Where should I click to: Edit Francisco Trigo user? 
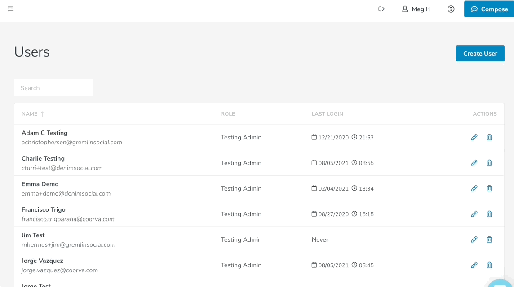474,214
